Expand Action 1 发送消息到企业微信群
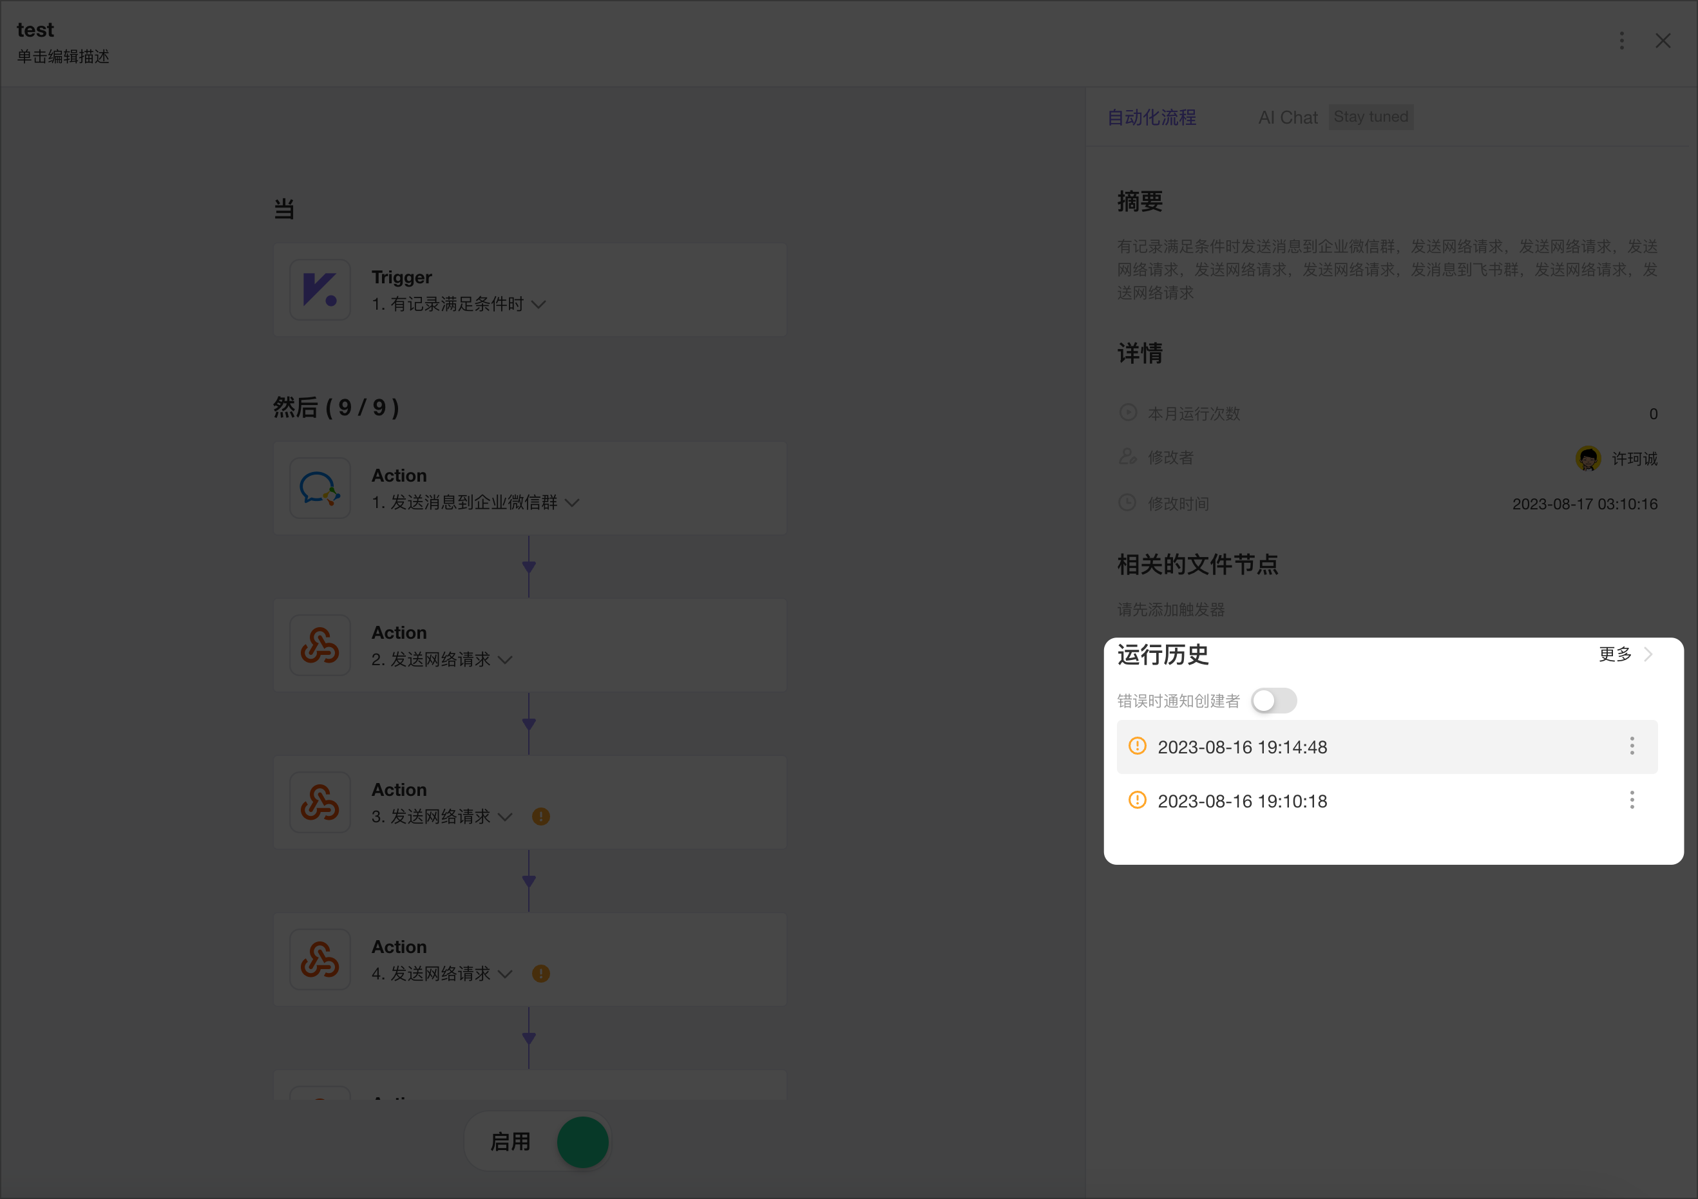 571,503
